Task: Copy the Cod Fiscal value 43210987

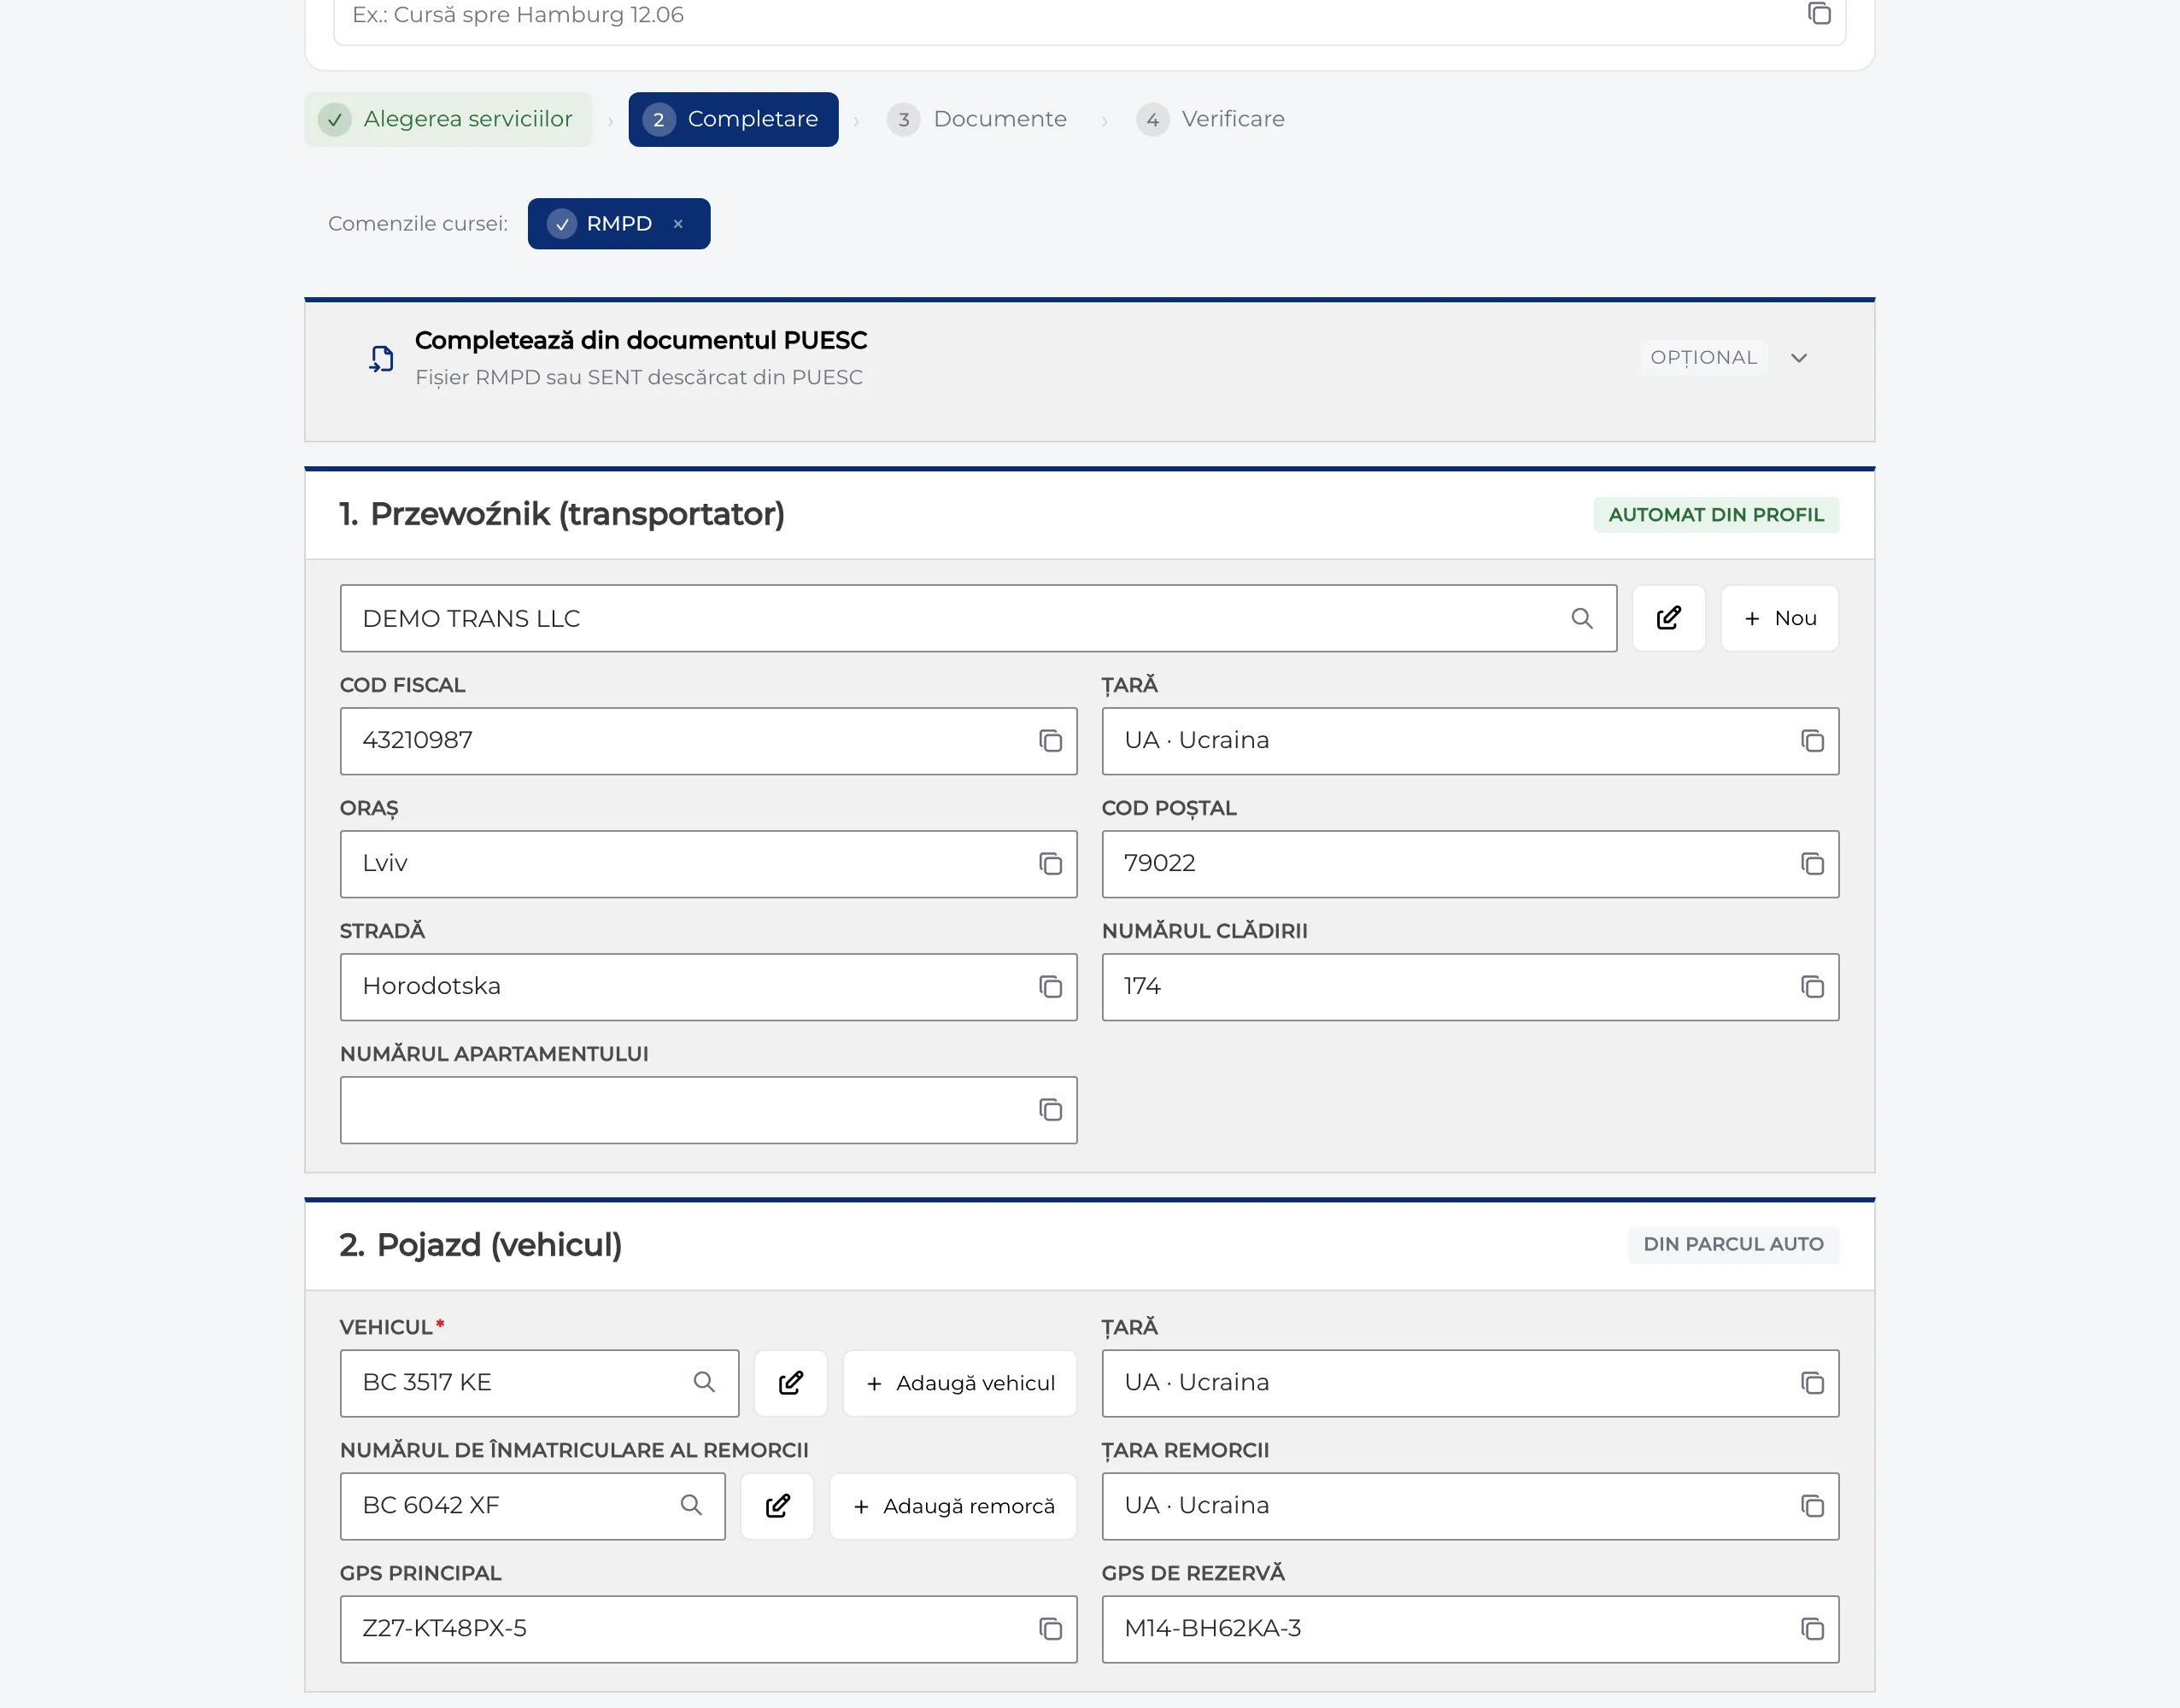Action: pos(1050,741)
